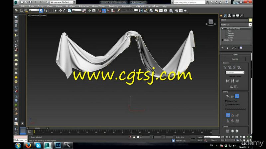Switch to the Create command panel tab
This screenshot has height=149, width=266.
click(x=221, y=16)
